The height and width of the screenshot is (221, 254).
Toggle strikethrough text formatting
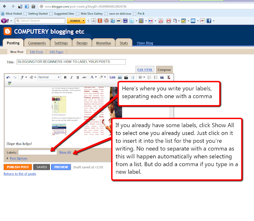[x=84, y=77]
